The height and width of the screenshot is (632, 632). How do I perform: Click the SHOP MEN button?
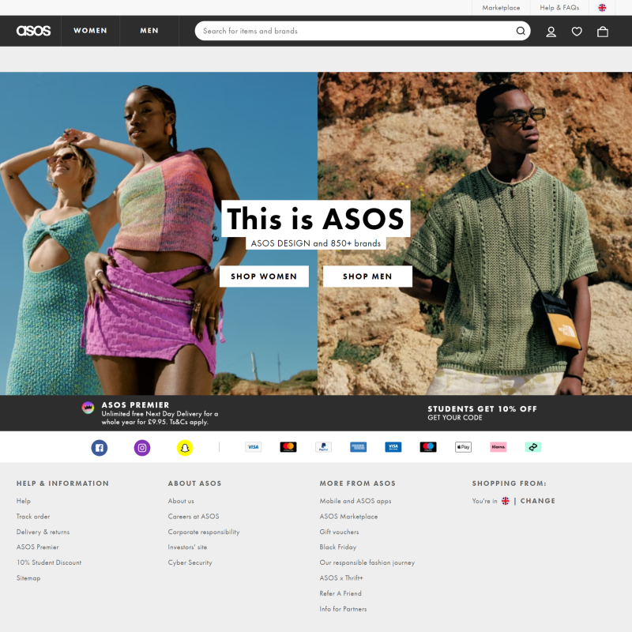pyautogui.click(x=367, y=276)
